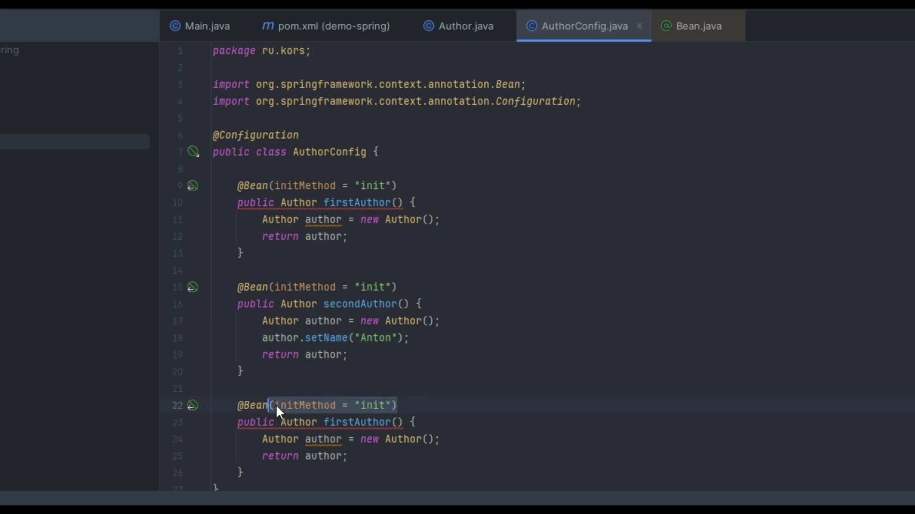915x514 pixels.
Task: Click the initMethod attribute on line 15
Action: pos(305,287)
